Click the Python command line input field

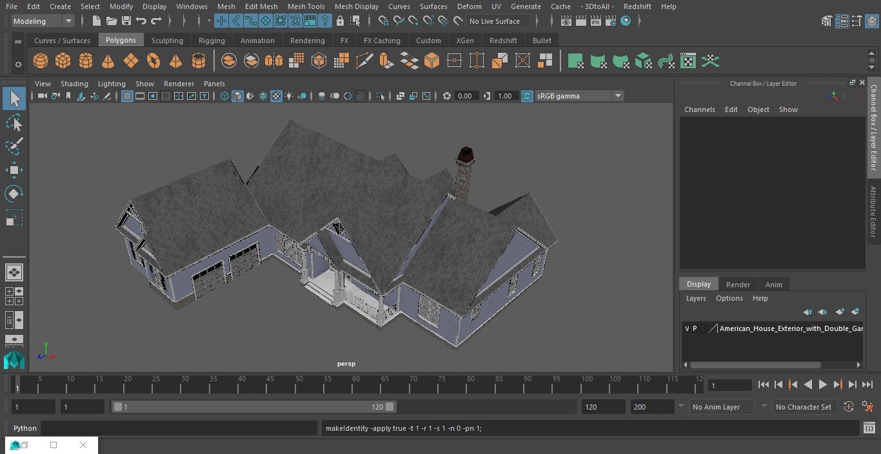[179, 428]
